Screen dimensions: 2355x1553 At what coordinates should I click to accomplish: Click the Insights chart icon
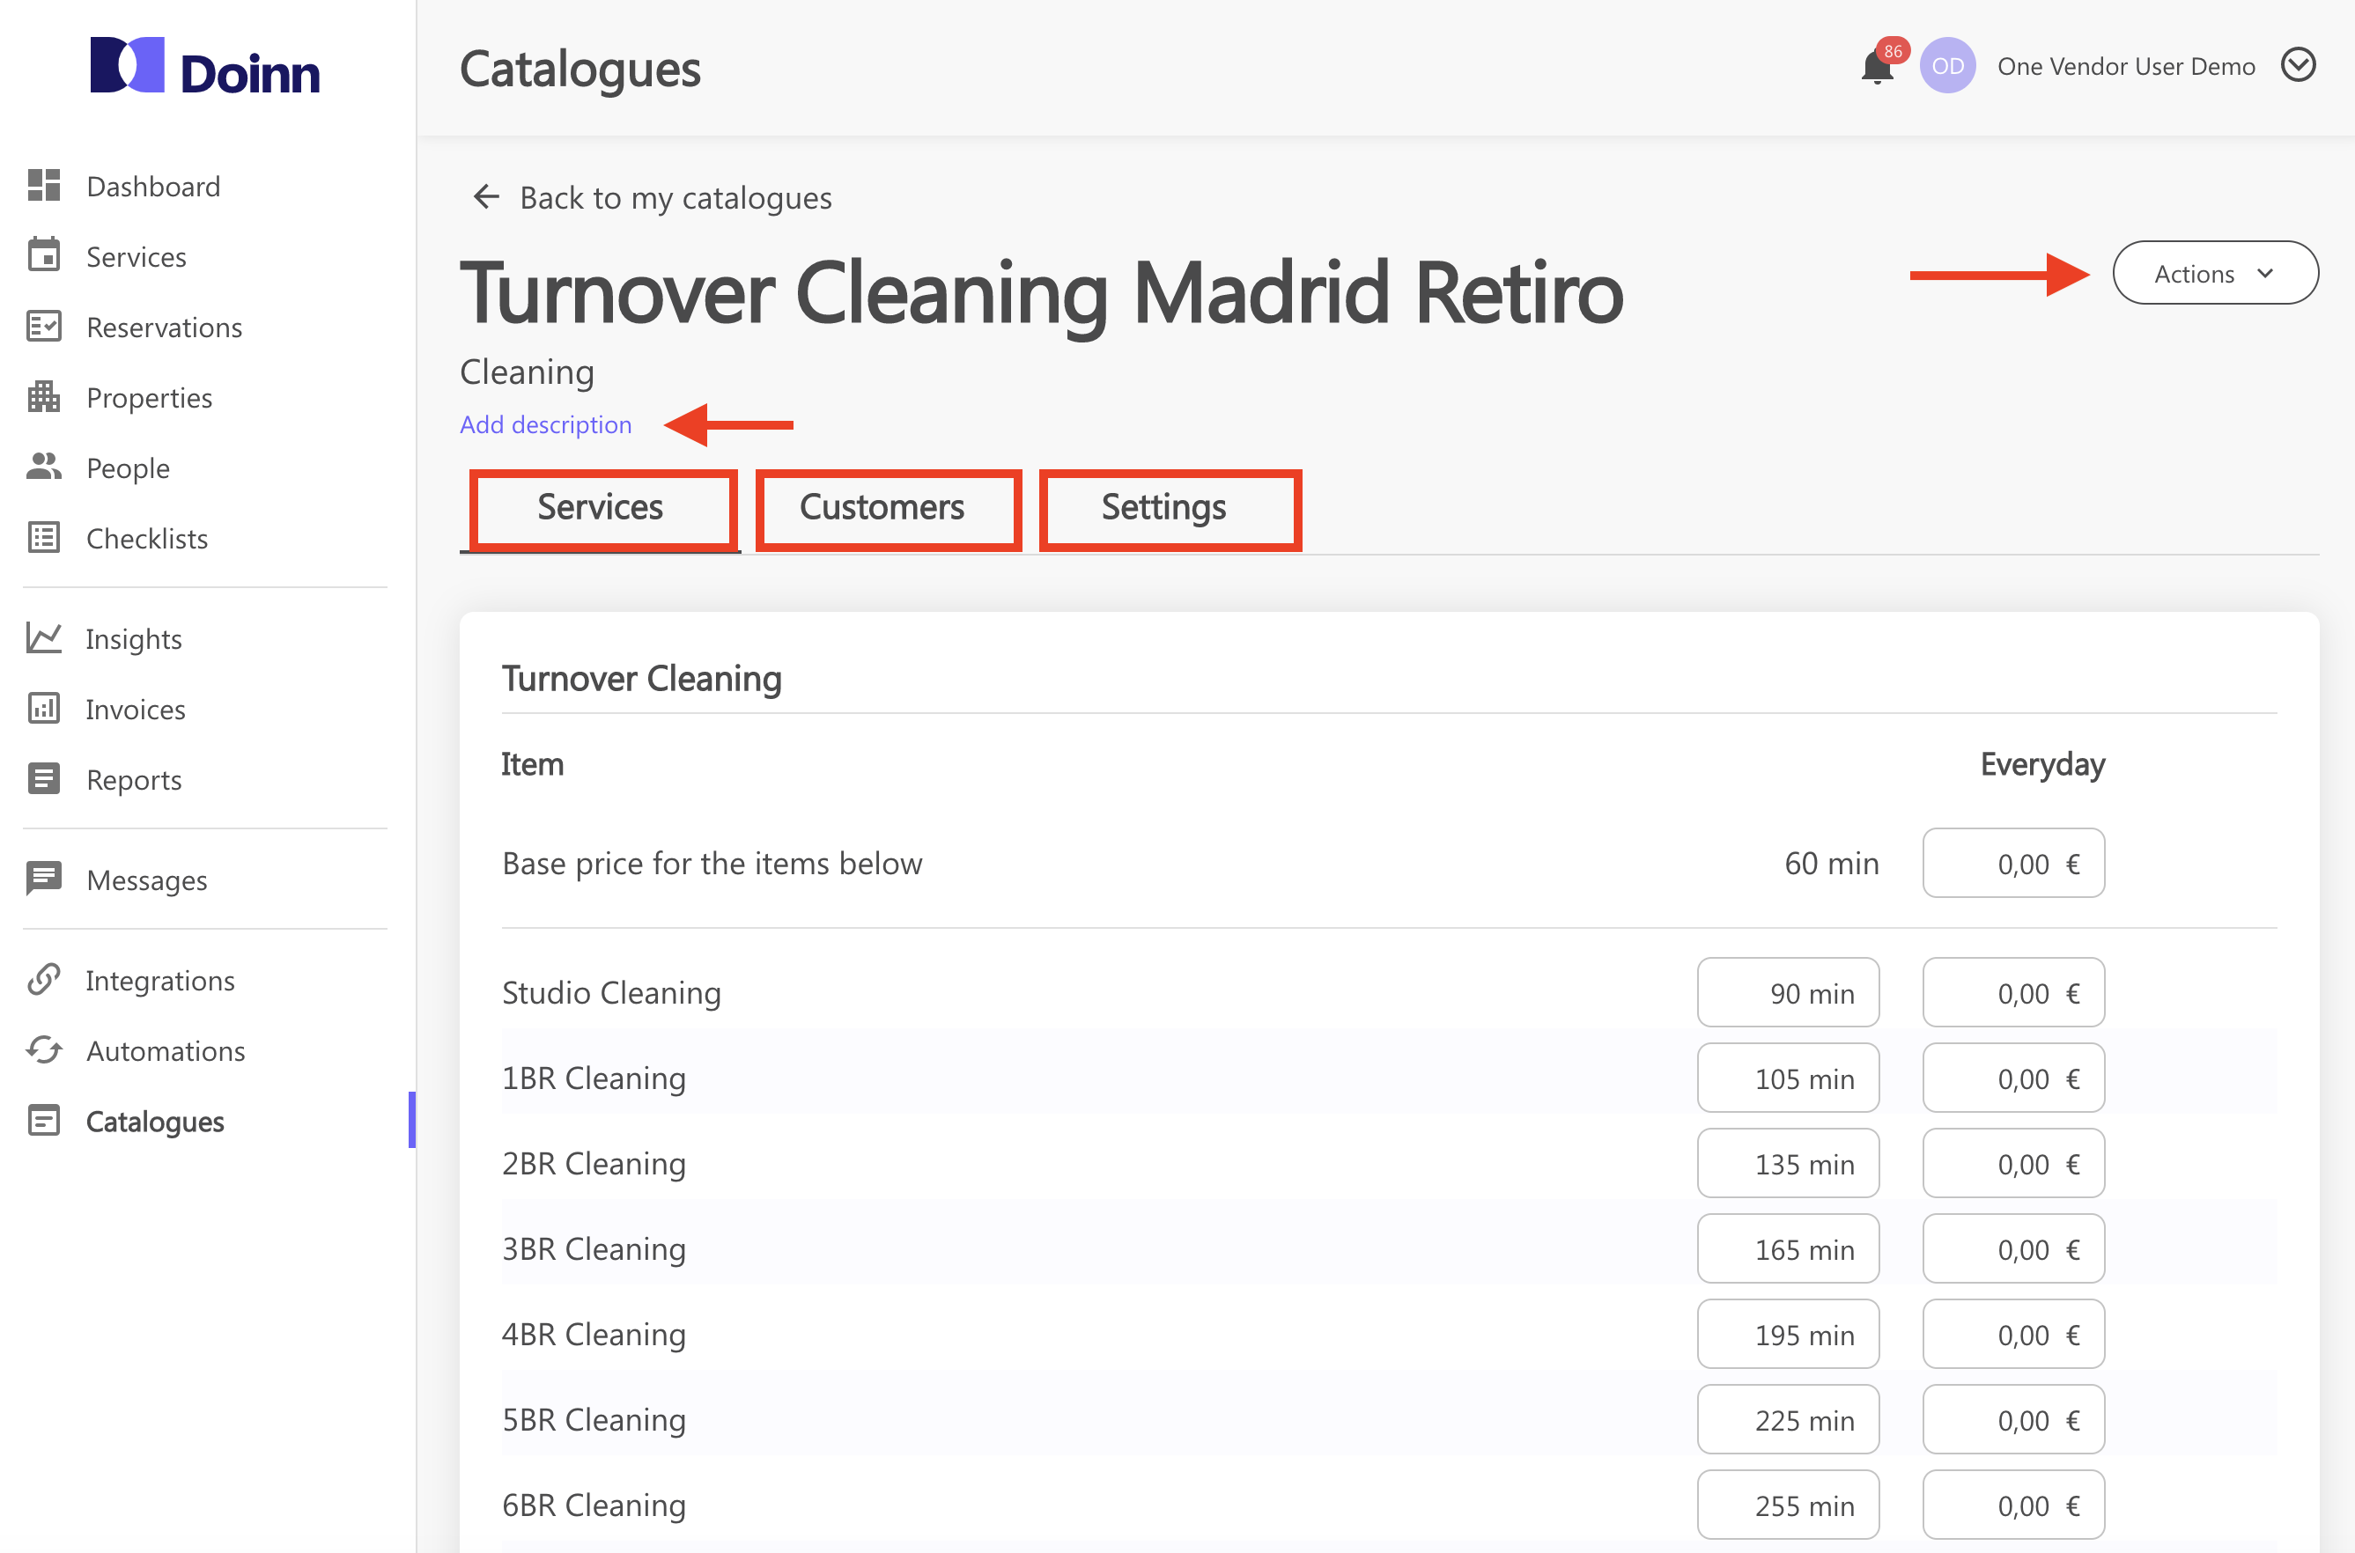[x=43, y=637]
